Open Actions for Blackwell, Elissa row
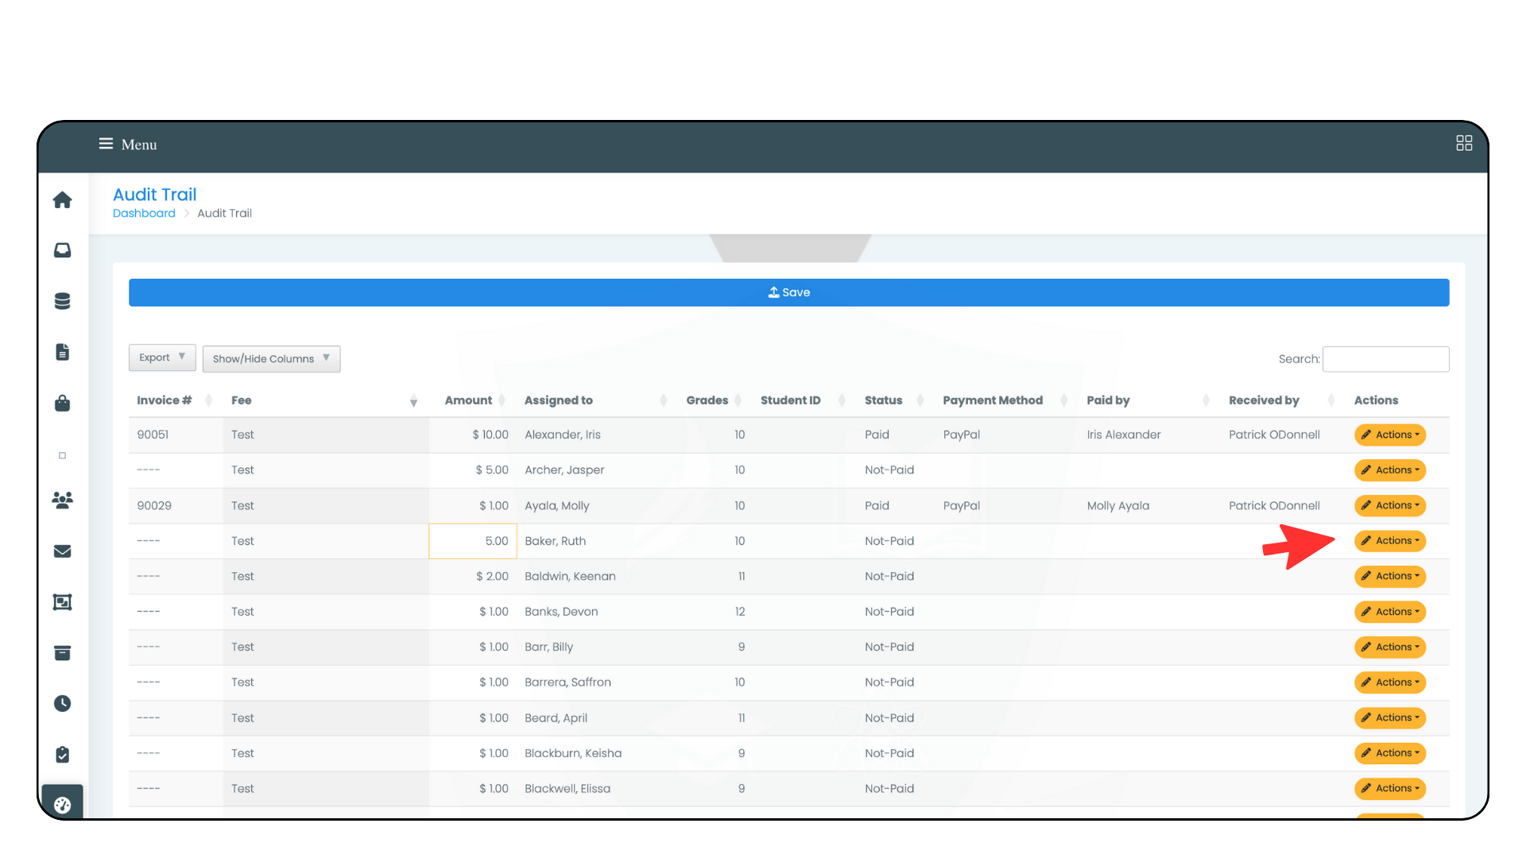This screenshot has height=858, width=1526. 1389,789
